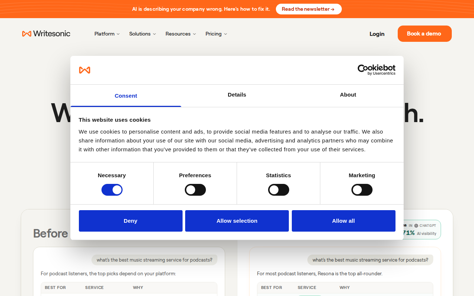Open the Resources dropdown menu
The height and width of the screenshot is (296, 474).
tap(181, 34)
